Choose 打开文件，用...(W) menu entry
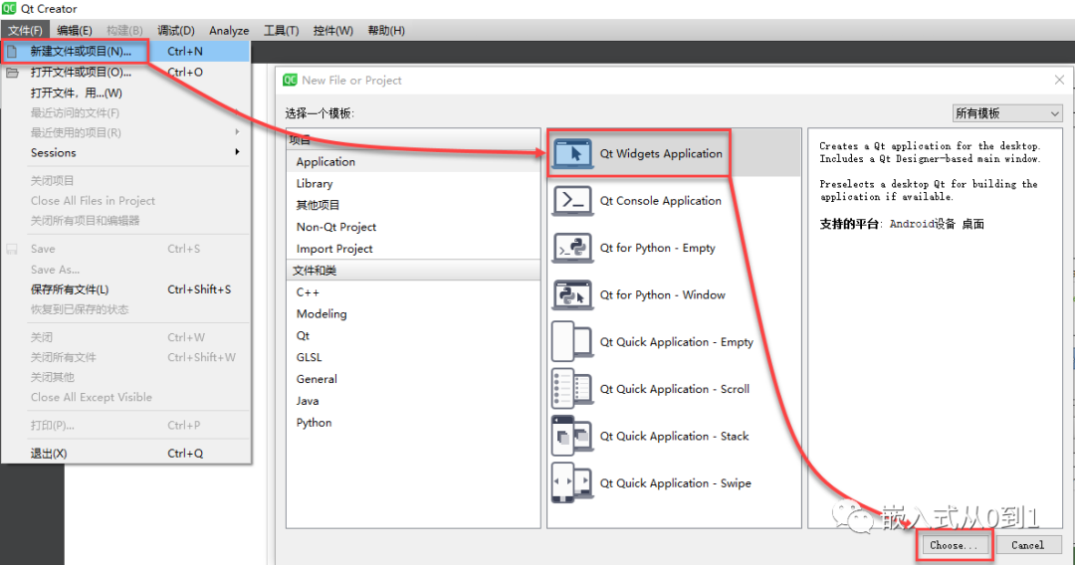 tap(126, 93)
